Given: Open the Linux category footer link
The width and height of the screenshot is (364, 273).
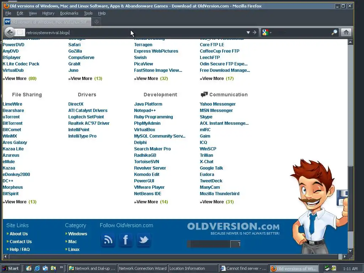Looking at the screenshot, I should (74, 249).
